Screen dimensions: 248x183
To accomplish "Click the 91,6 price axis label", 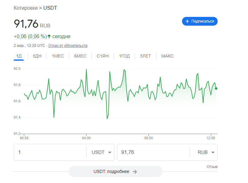I will click(17, 101).
